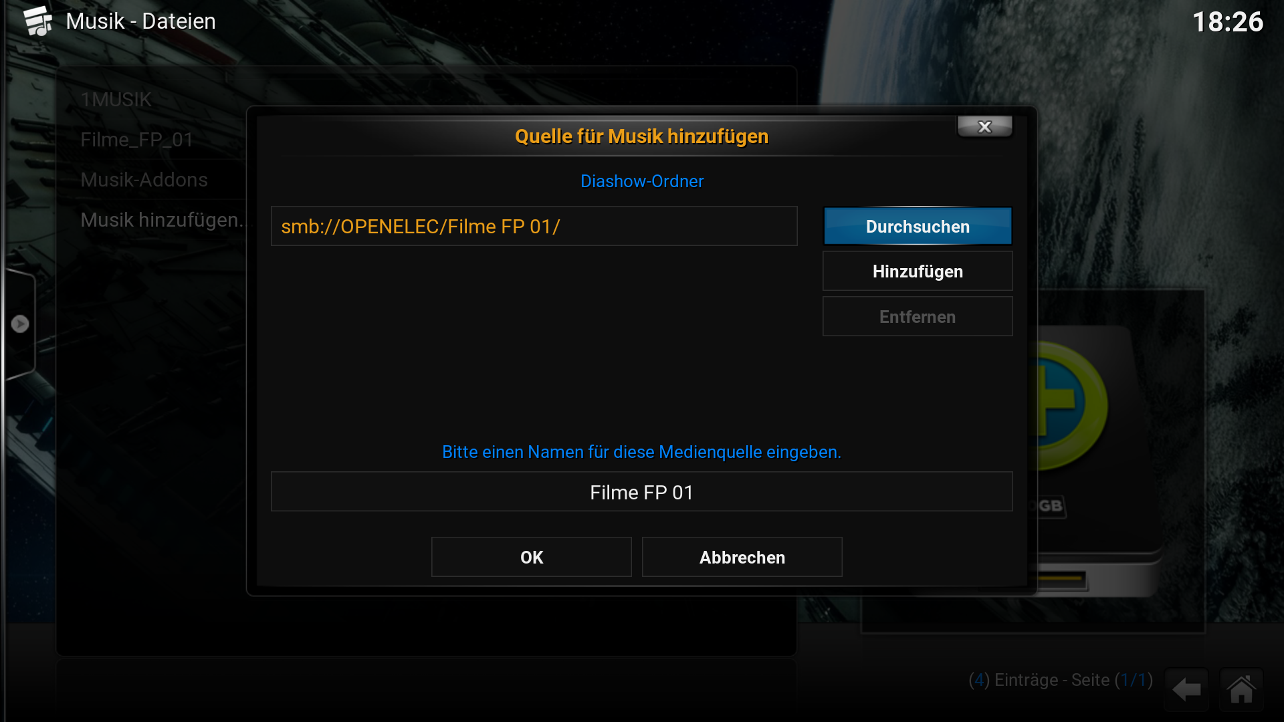Close the add music source dialog
This screenshot has height=722, width=1284.
click(984, 126)
